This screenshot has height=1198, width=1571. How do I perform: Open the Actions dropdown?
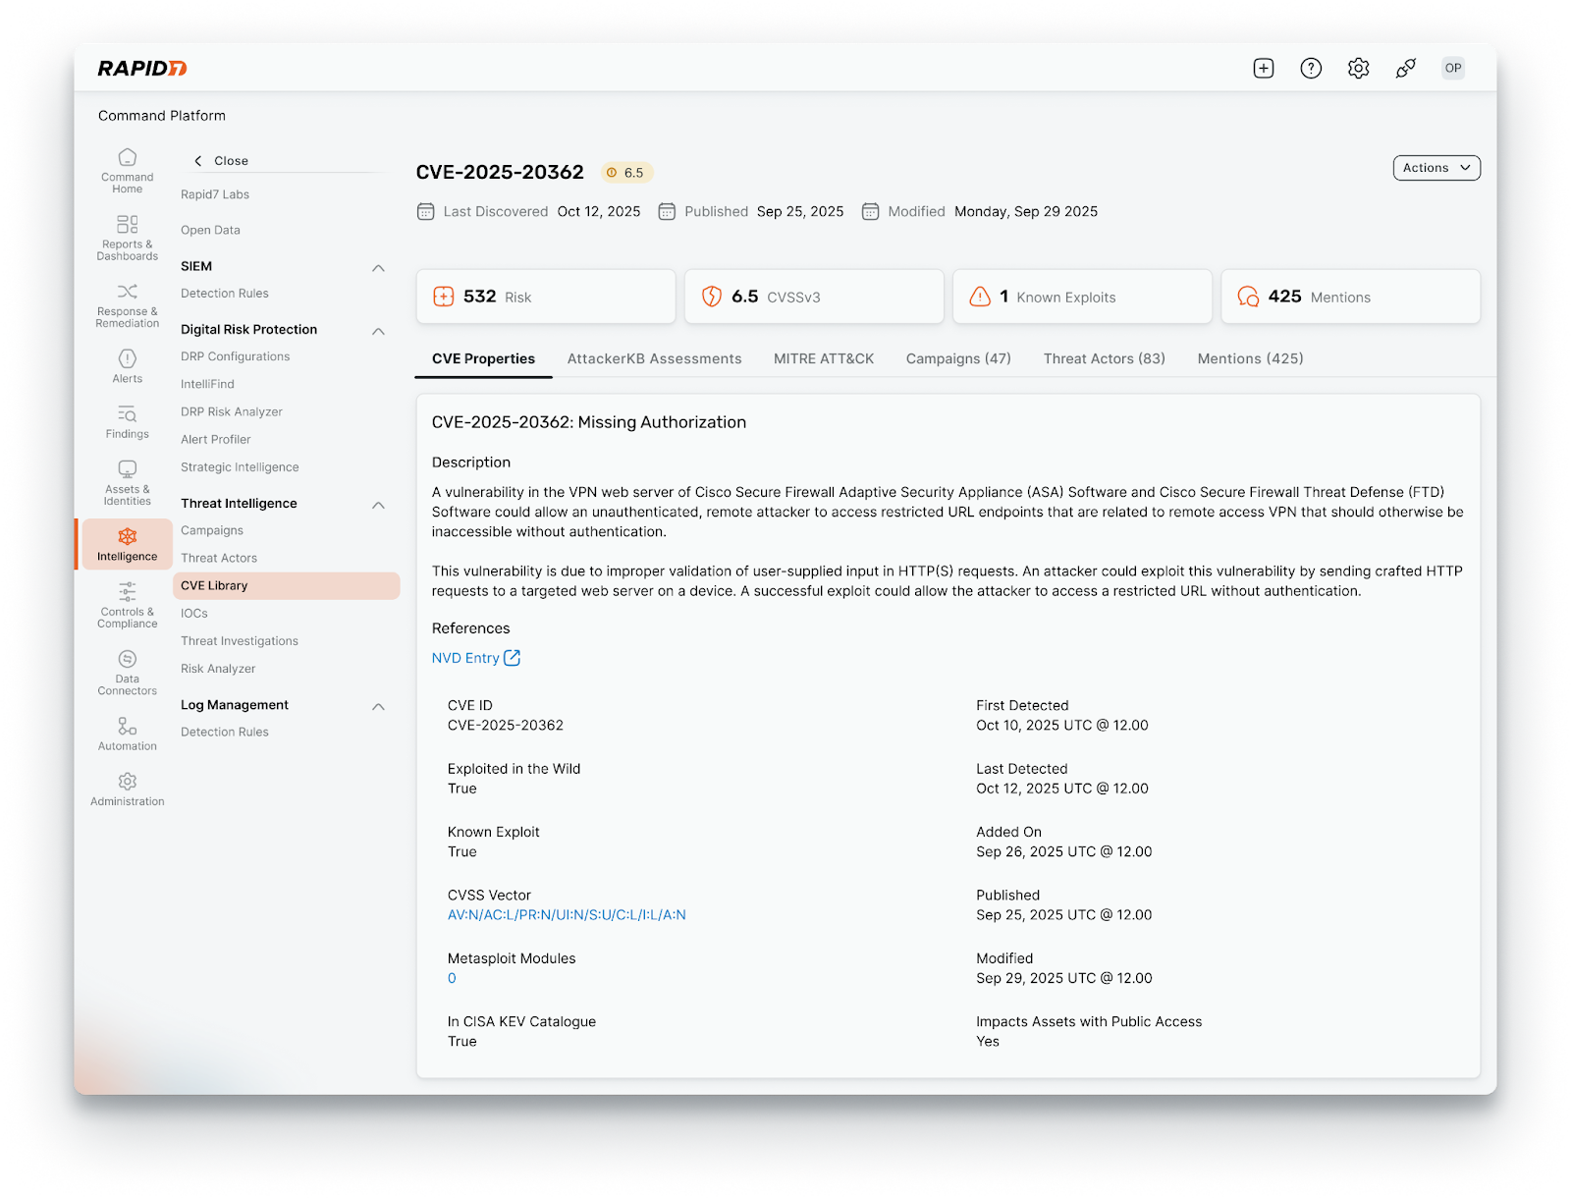click(1436, 168)
